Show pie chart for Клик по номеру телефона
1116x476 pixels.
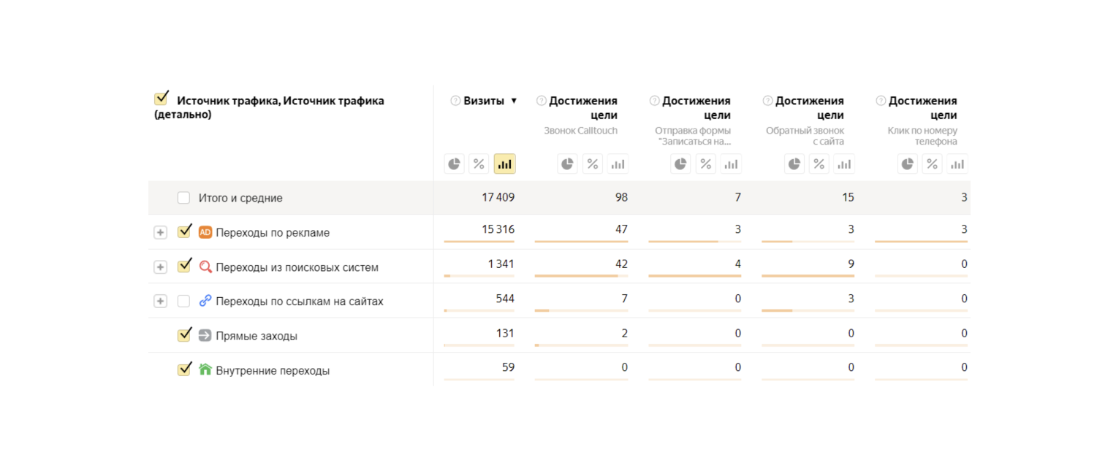[908, 164]
